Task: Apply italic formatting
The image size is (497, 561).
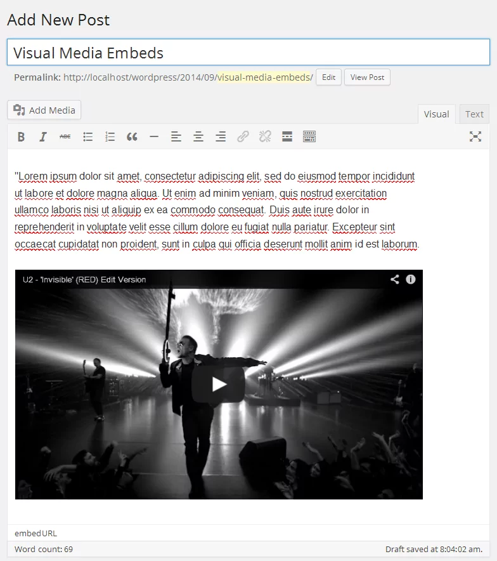Action: point(43,136)
